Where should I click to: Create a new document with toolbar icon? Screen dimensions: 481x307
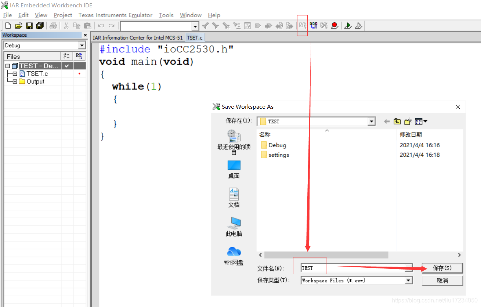(8, 26)
